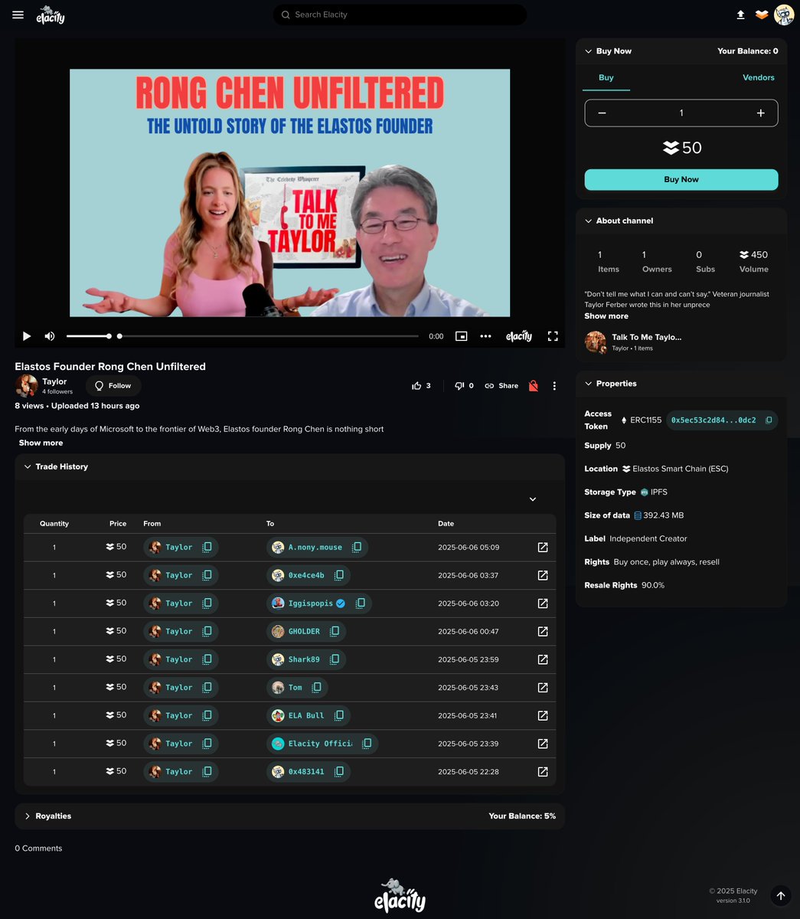The width and height of the screenshot is (800, 919).
Task: Open video more options ellipsis
Action: tap(485, 336)
